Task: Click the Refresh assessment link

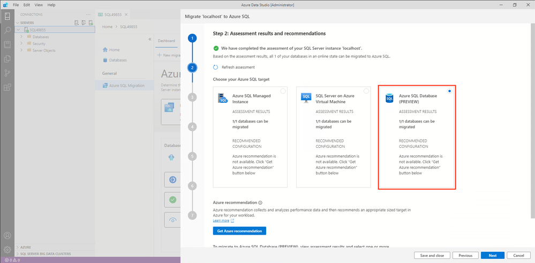Action: click(238, 67)
